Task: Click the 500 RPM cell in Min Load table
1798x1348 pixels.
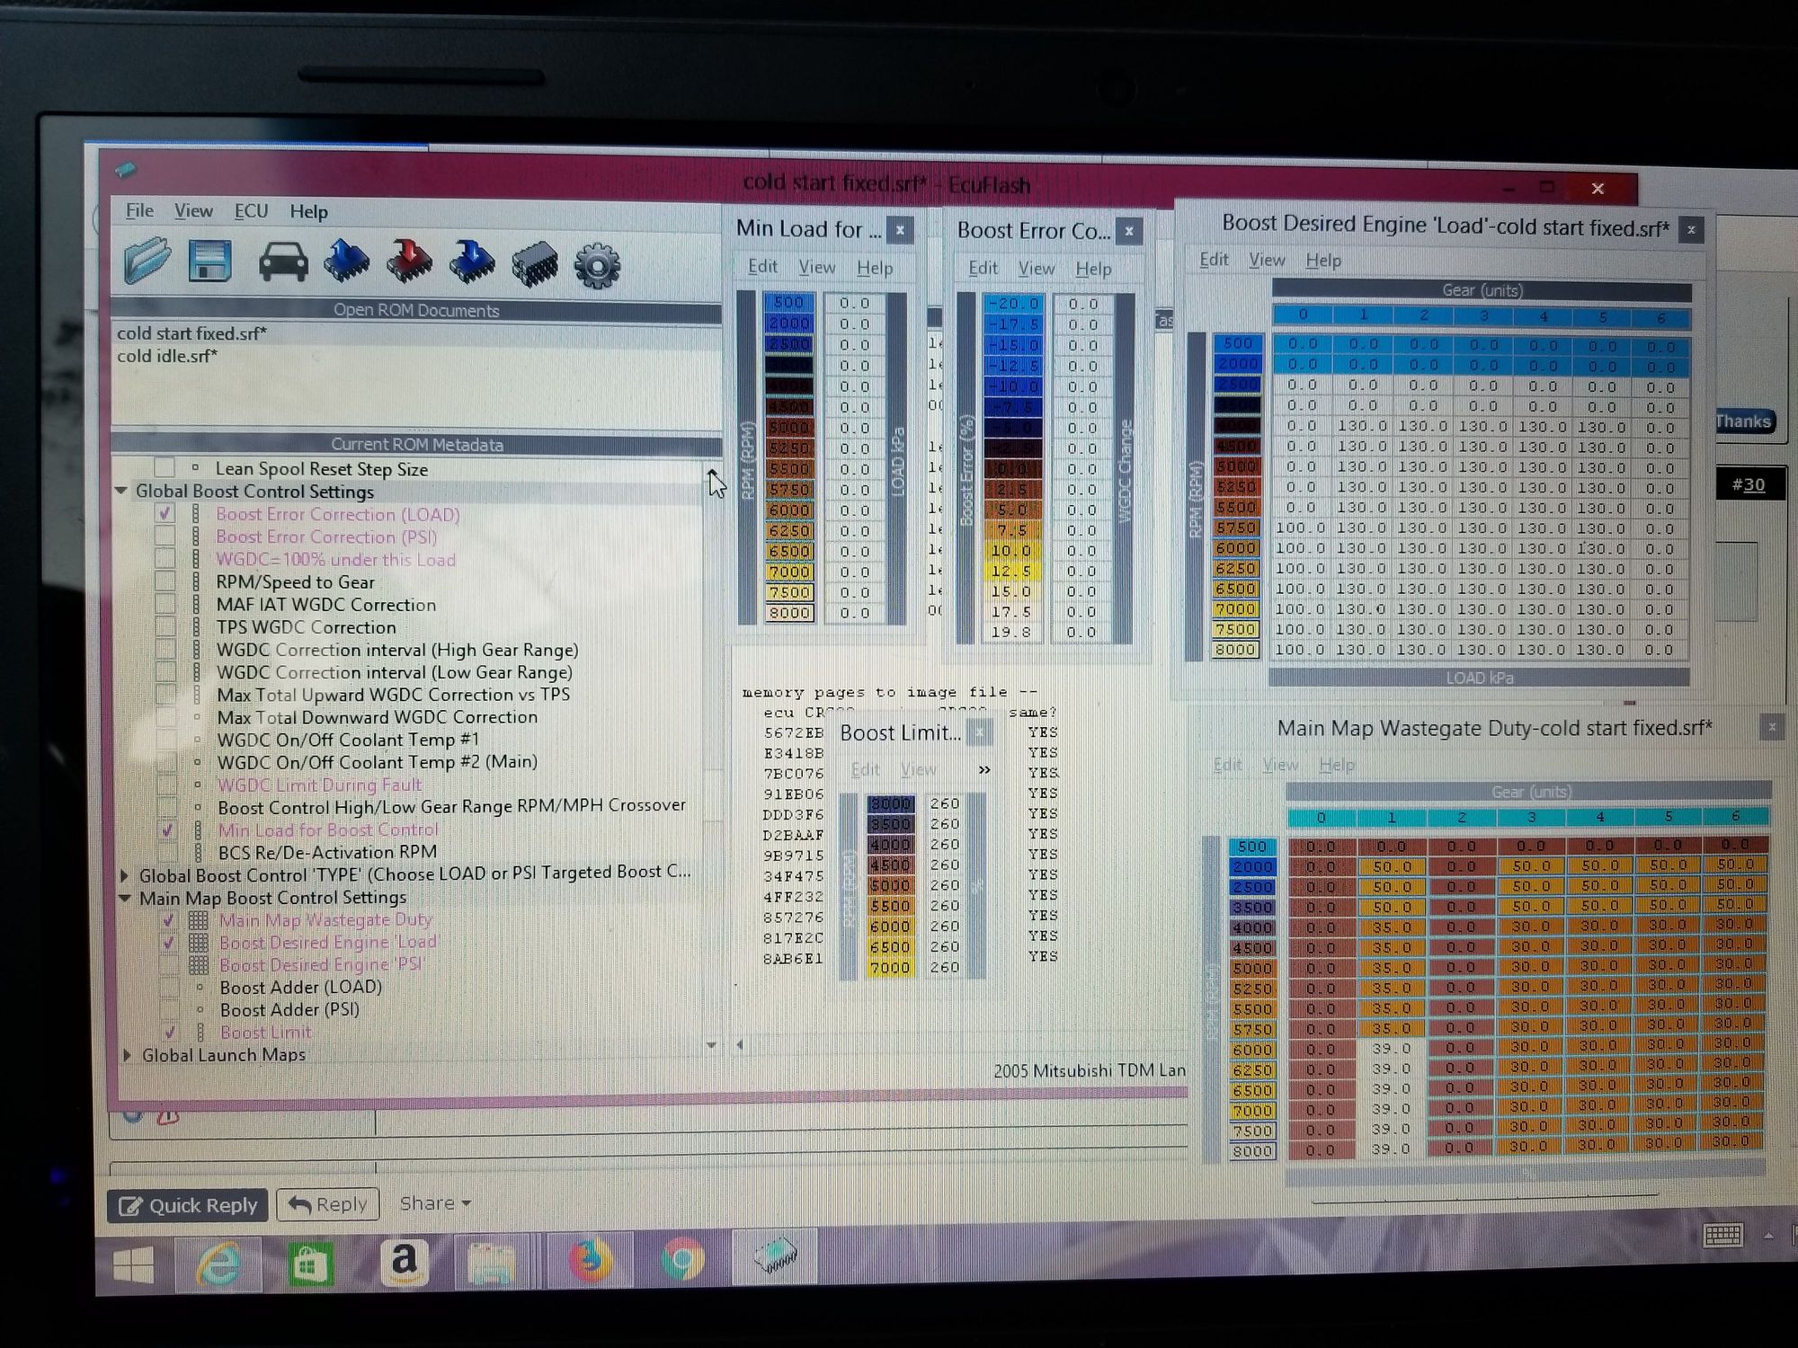Action: (788, 303)
